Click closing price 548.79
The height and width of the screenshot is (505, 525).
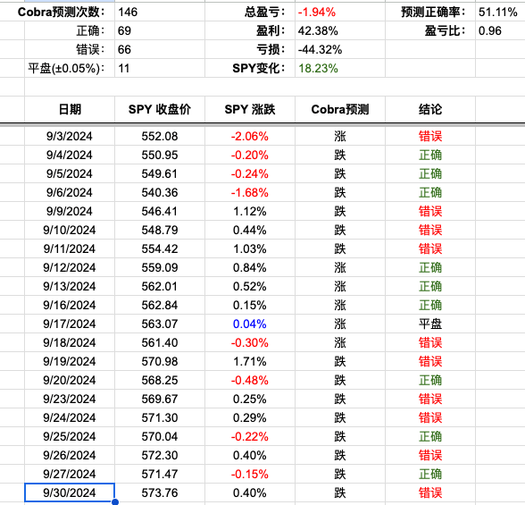(x=159, y=230)
